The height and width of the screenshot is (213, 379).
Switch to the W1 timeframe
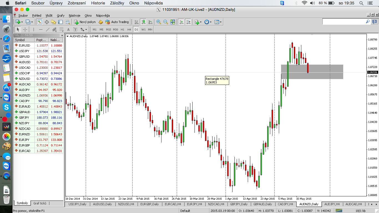(x=143, y=29)
